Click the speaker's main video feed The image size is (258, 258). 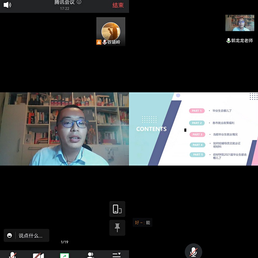coord(64,129)
